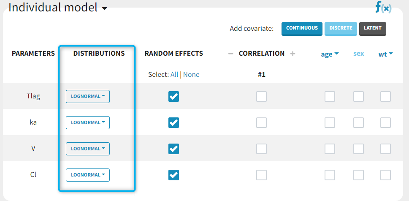
Task: Click the minus icon beside CORRELATION
Action: point(230,54)
